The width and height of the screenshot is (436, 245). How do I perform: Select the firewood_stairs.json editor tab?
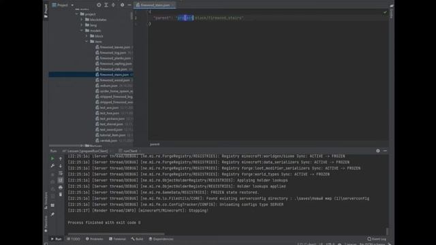[x=155, y=5]
